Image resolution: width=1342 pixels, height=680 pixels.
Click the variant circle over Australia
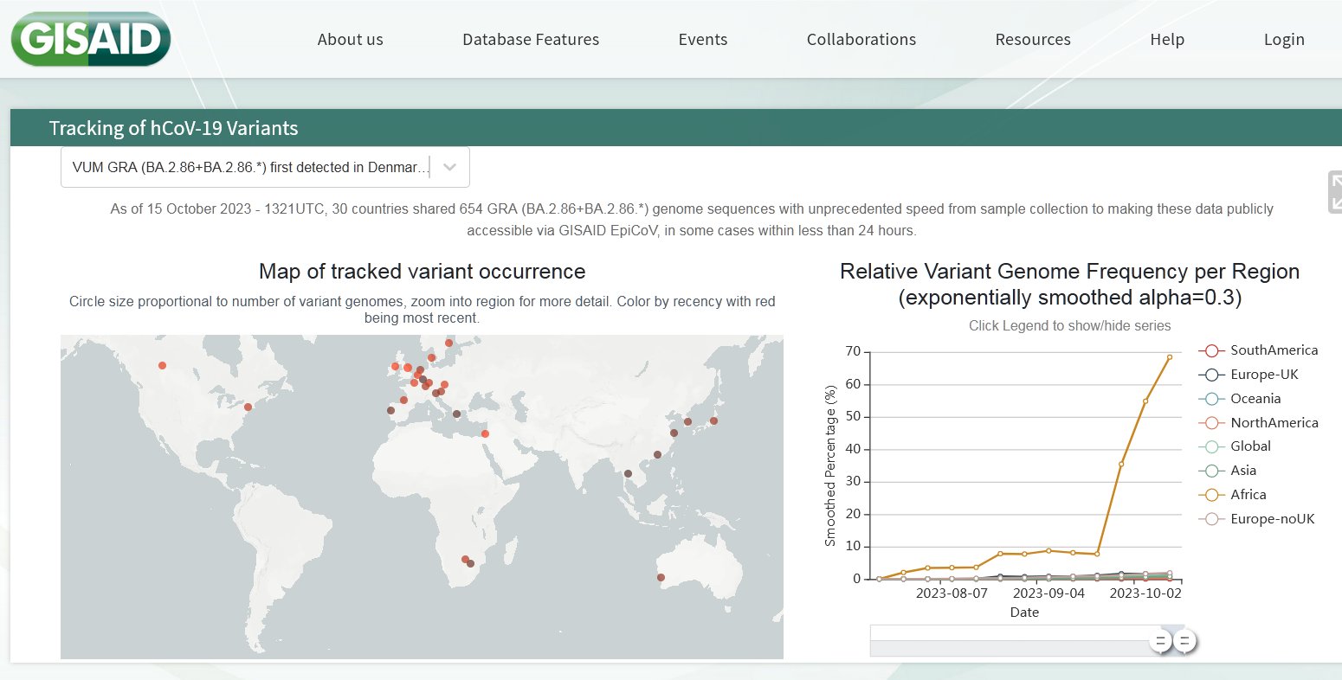coord(661,577)
